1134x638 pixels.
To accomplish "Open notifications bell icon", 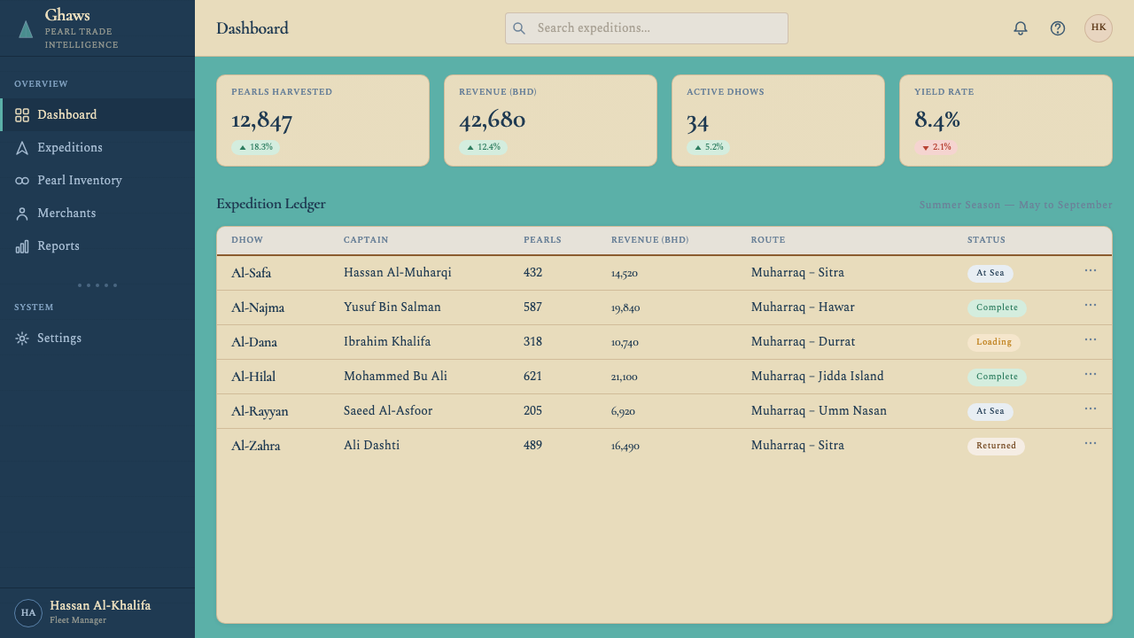I will coord(1021,28).
